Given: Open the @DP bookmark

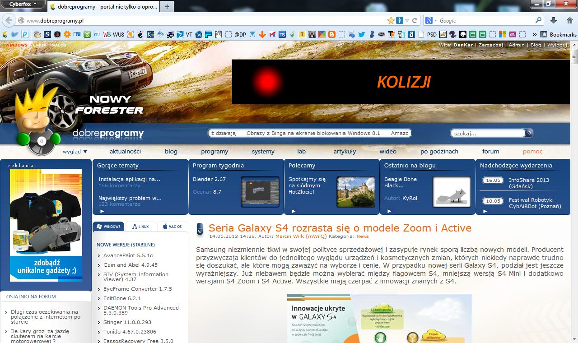Looking at the screenshot, I should click(240, 34).
